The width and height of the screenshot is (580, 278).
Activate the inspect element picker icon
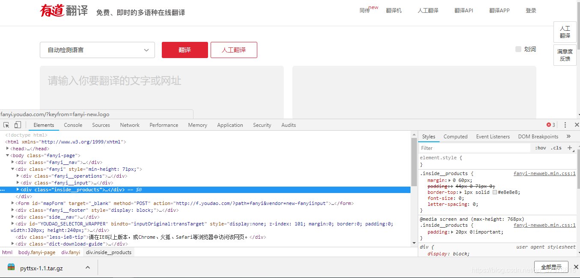coord(6,125)
